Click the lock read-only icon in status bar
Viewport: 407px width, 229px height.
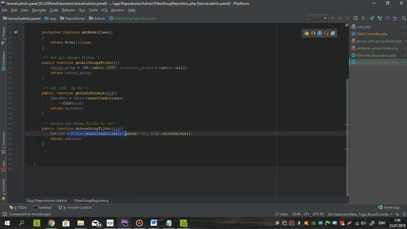click(397, 214)
